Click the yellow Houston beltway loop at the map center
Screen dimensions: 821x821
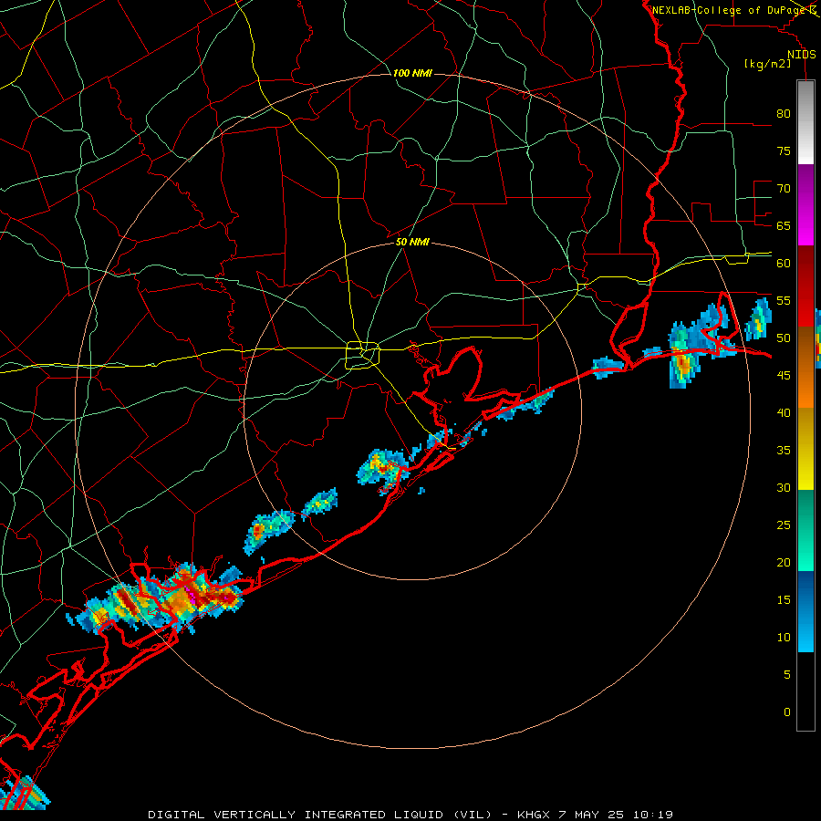[x=363, y=355]
